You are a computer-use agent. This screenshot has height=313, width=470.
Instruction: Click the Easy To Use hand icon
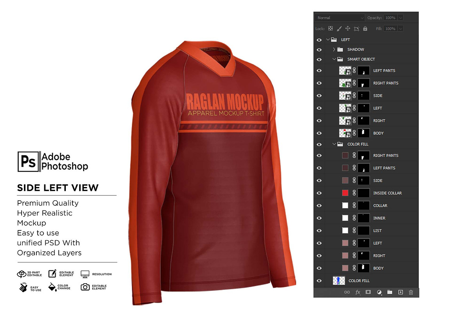coord(23,287)
